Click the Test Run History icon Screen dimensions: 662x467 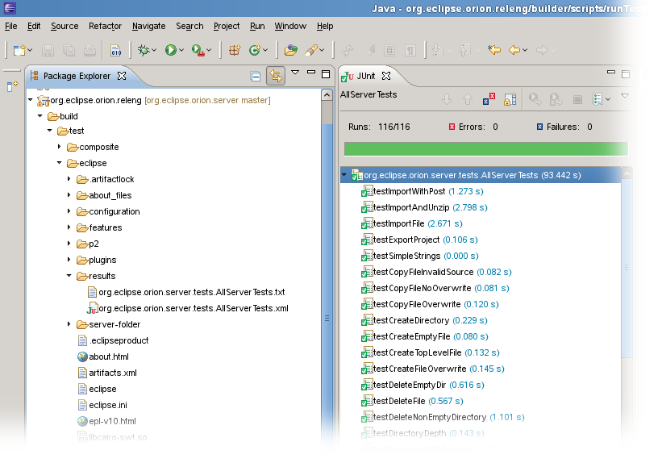597,100
